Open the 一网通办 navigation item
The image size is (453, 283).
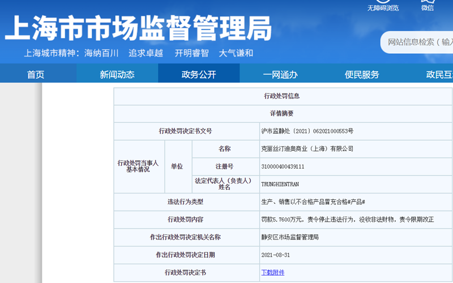pyautogui.click(x=280, y=75)
